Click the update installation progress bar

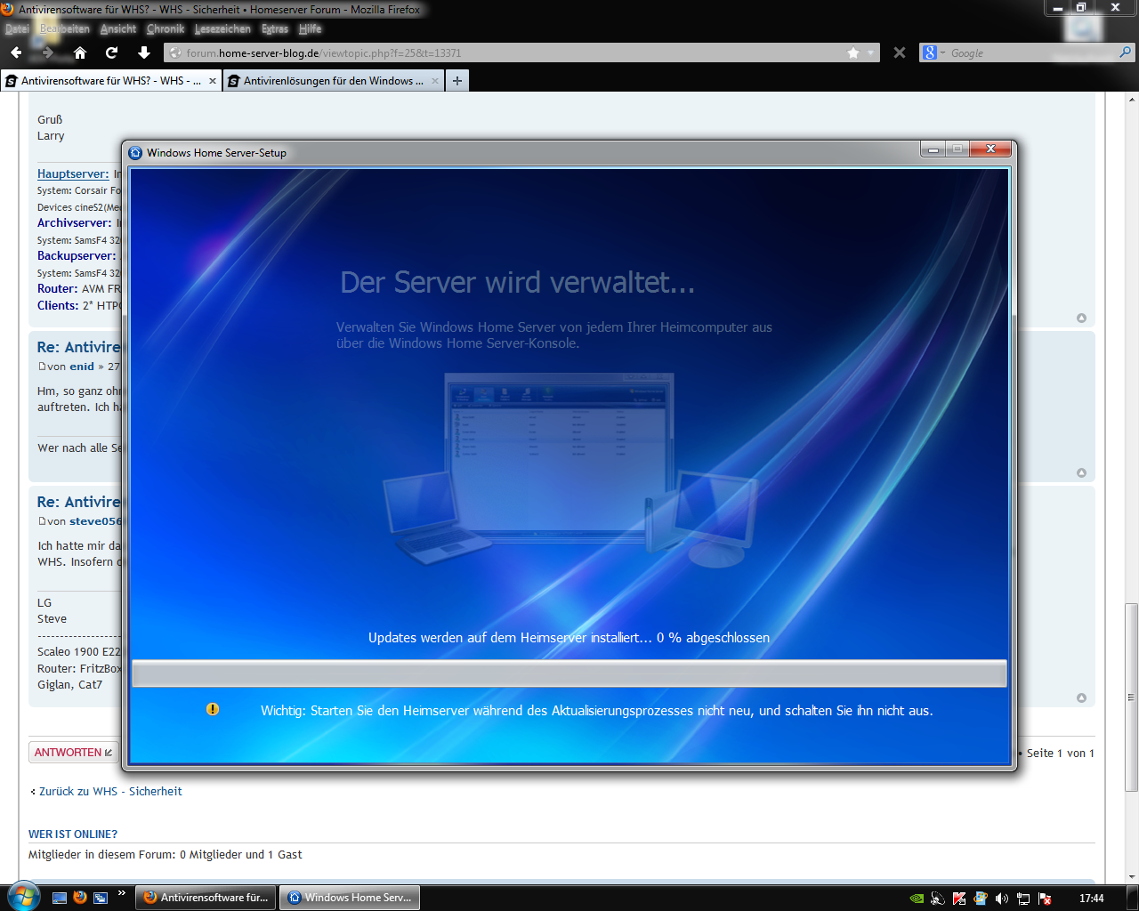click(x=569, y=673)
